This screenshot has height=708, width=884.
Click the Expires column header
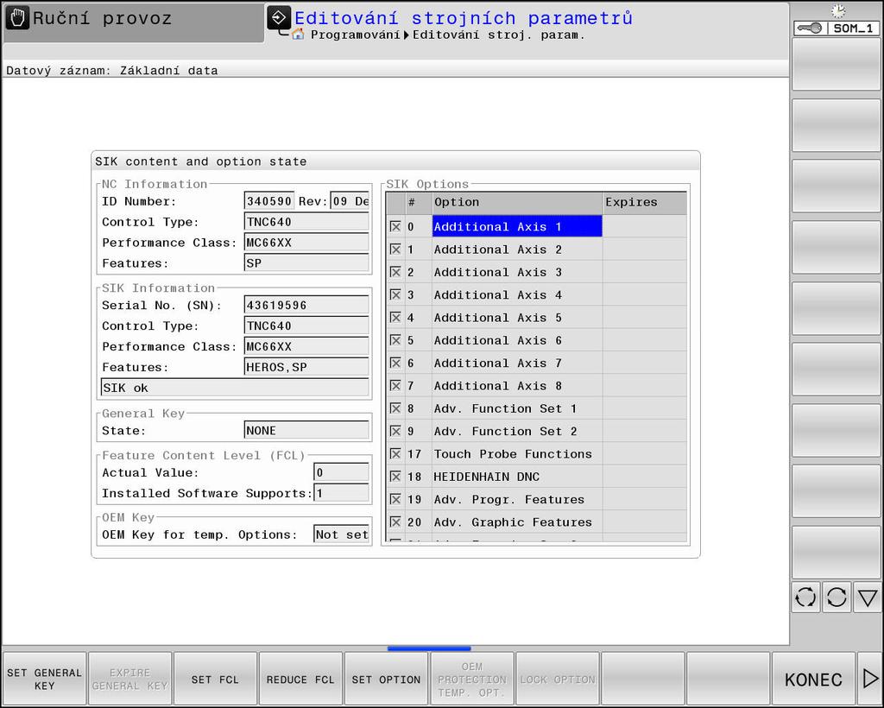pos(645,202)
